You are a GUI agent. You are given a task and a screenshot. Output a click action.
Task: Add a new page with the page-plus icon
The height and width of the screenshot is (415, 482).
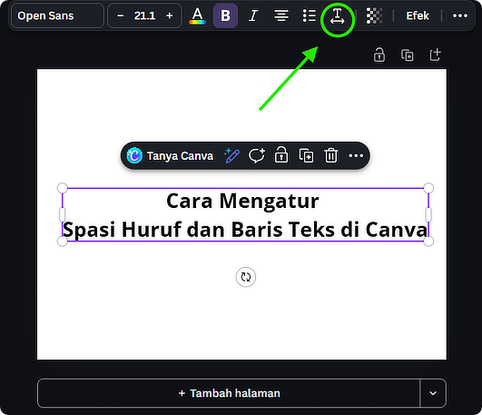pyautogui.click(x=435, y=54)
